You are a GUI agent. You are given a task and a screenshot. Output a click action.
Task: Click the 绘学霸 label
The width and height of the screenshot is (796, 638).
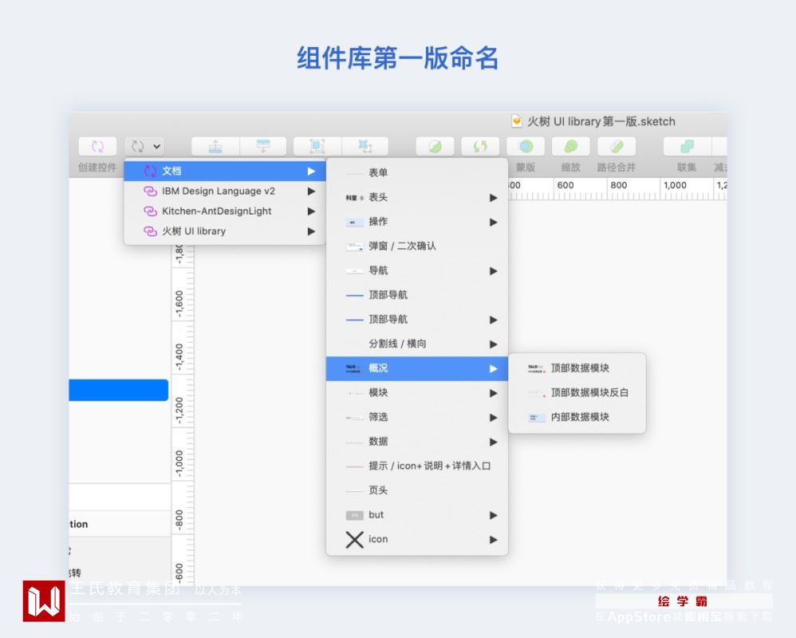683,601
